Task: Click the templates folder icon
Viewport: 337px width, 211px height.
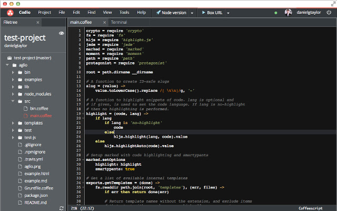Action: 20,123
